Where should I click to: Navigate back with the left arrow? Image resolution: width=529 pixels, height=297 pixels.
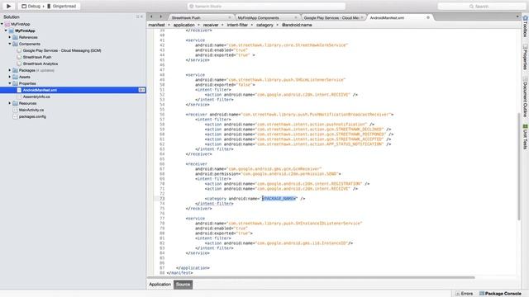point(151,16)
